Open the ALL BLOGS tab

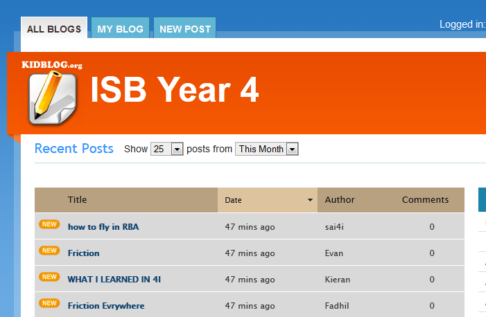coord(54,28)
